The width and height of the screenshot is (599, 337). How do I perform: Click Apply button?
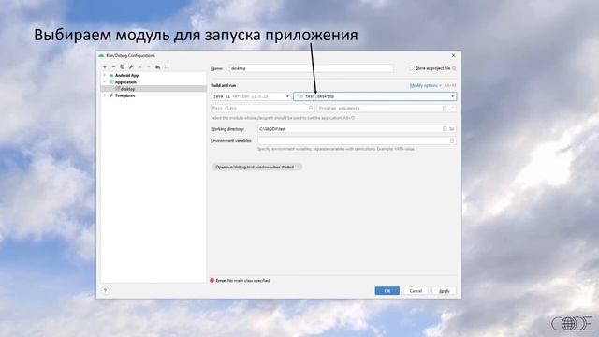pos(445,291)
